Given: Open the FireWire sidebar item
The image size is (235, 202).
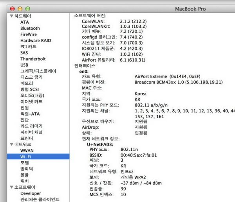Looking at the screenshot, I should coord(29,34).
